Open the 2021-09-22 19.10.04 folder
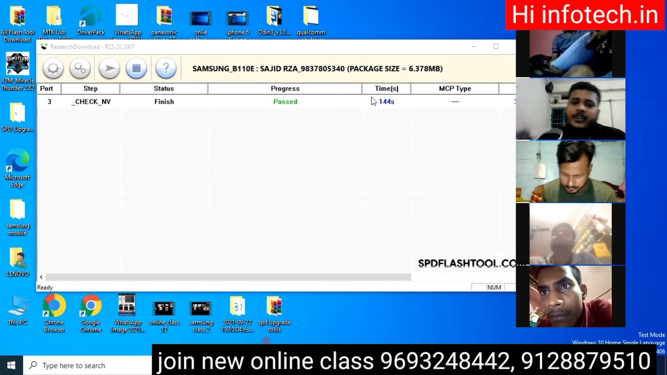This screenshot has width=667, height=375. 238,314
